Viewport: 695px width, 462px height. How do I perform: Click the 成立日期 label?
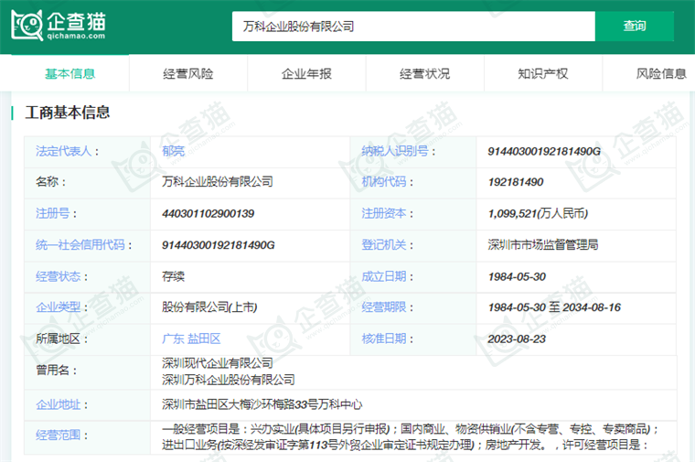[x=383, y=276]
